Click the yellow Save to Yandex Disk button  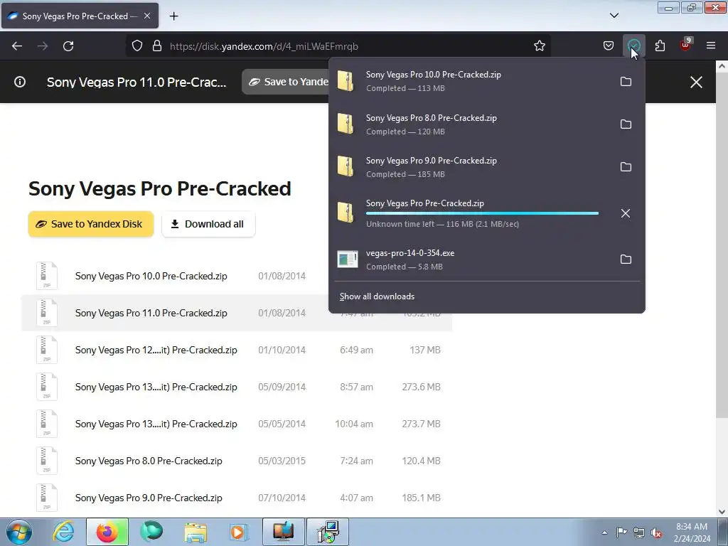[91, 224]
